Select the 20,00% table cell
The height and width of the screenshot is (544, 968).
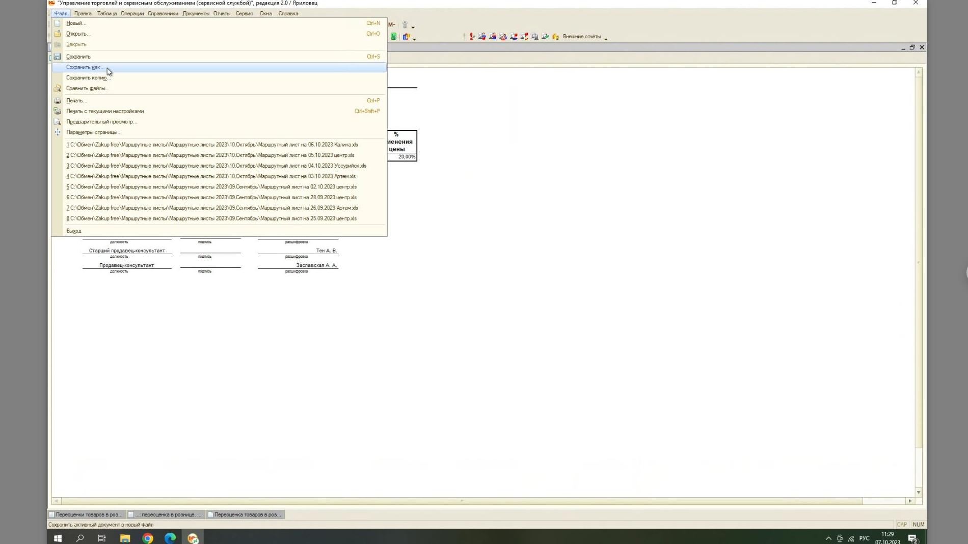click(402, 157)
